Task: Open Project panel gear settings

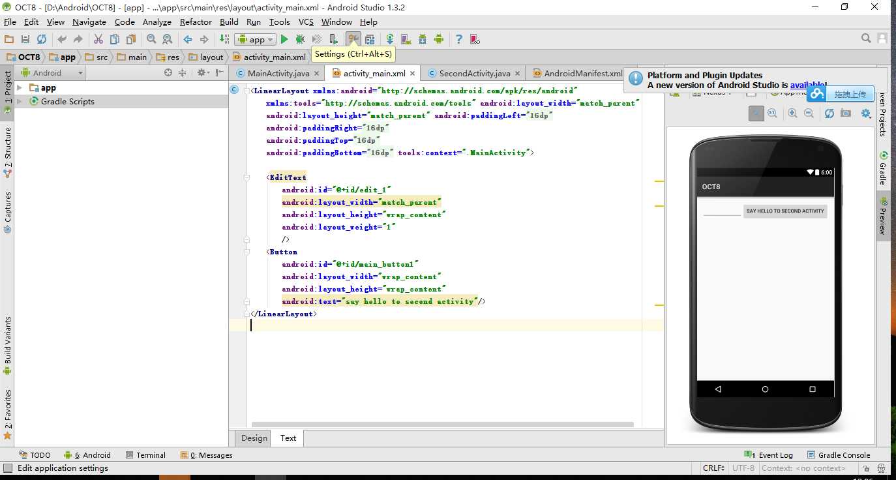Action: [203, 73]
